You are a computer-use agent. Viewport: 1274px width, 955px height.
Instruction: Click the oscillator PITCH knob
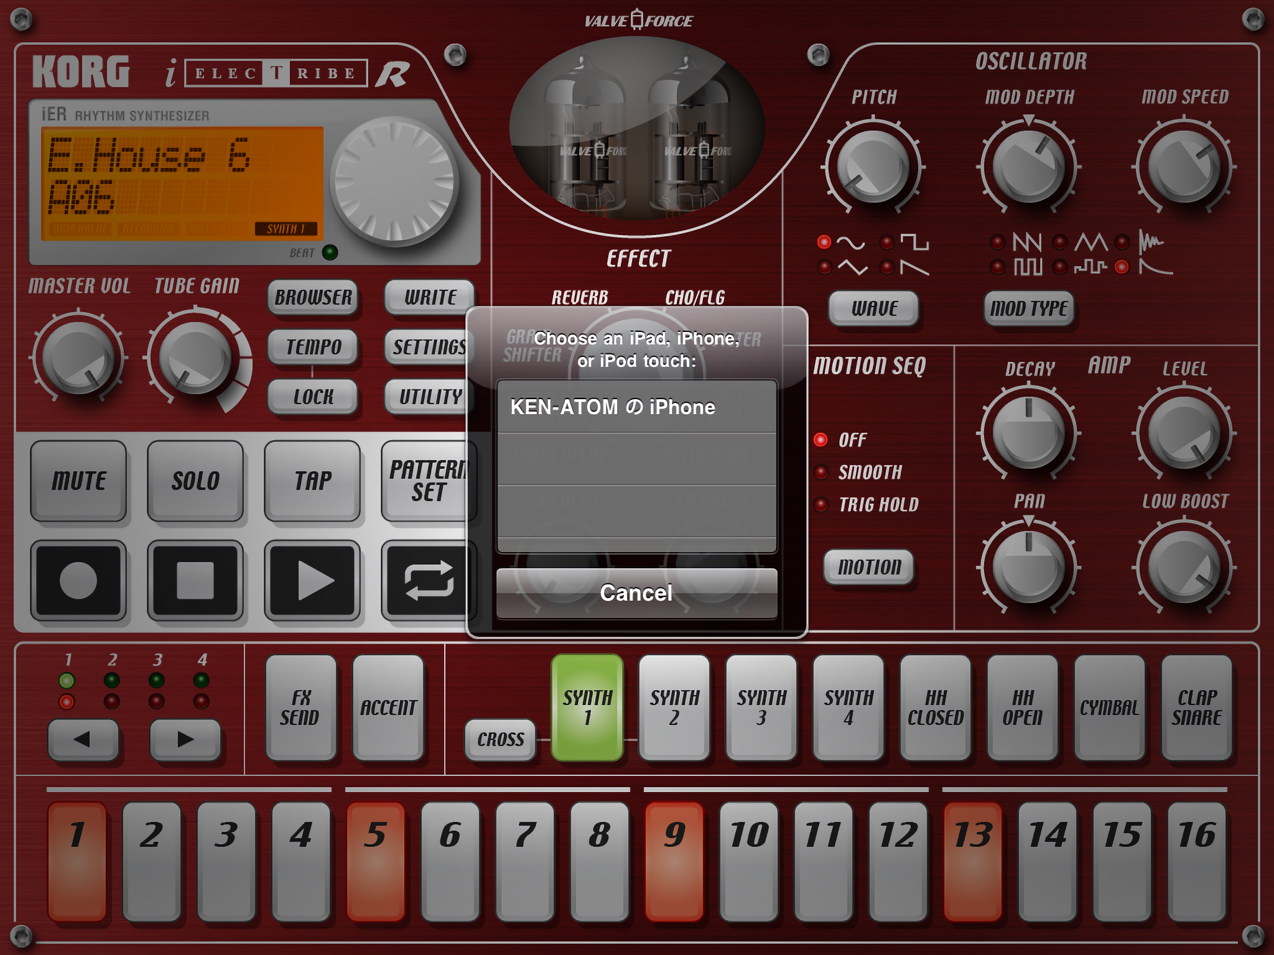tap(873, 167)
